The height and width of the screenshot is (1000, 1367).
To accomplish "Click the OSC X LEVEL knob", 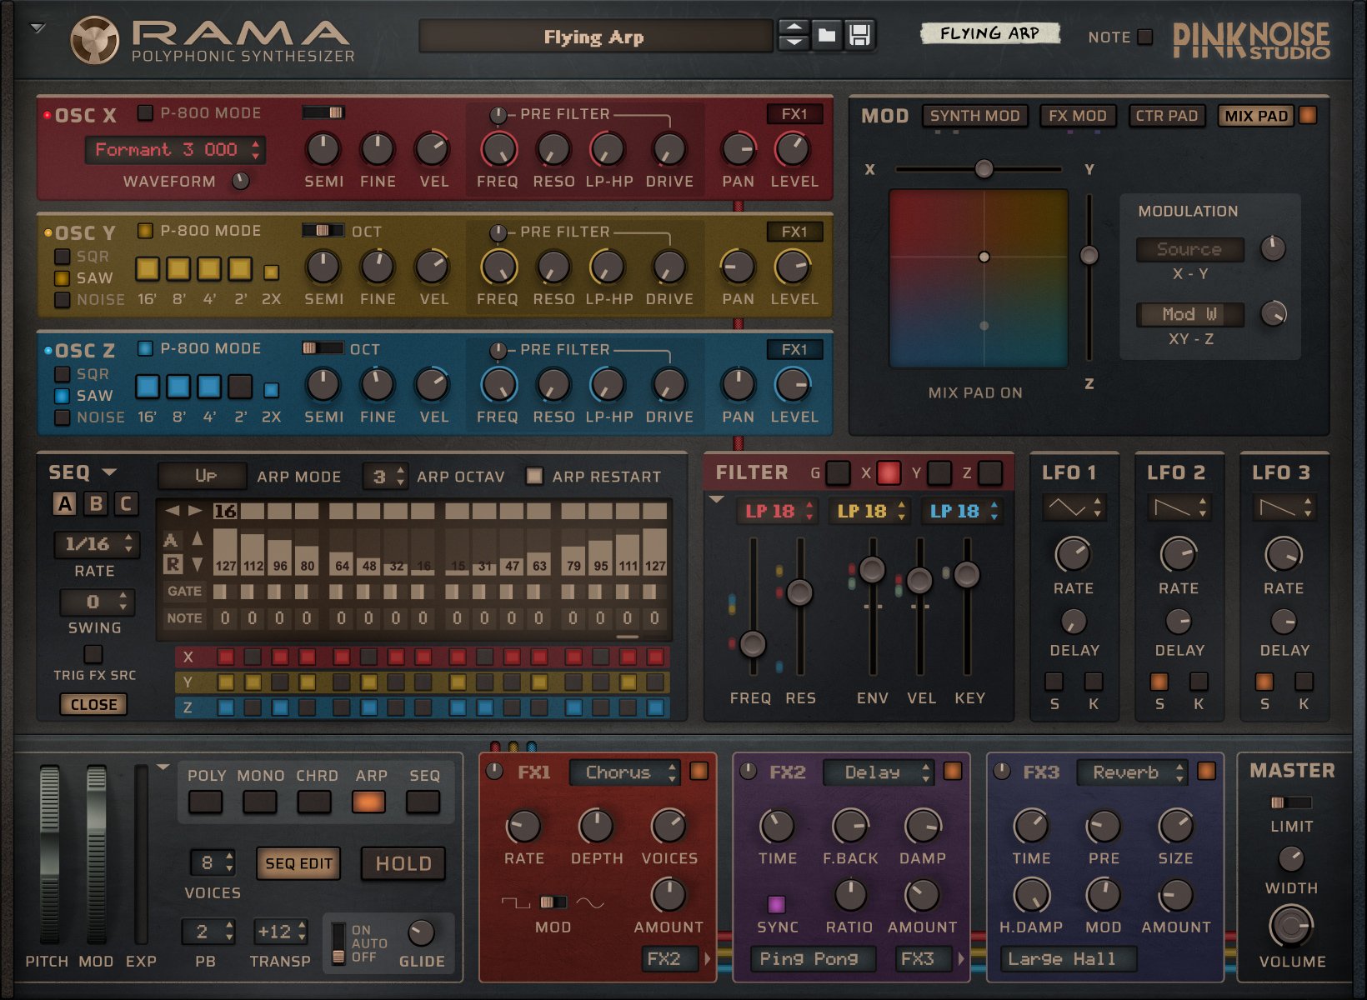I will point(793,149).
